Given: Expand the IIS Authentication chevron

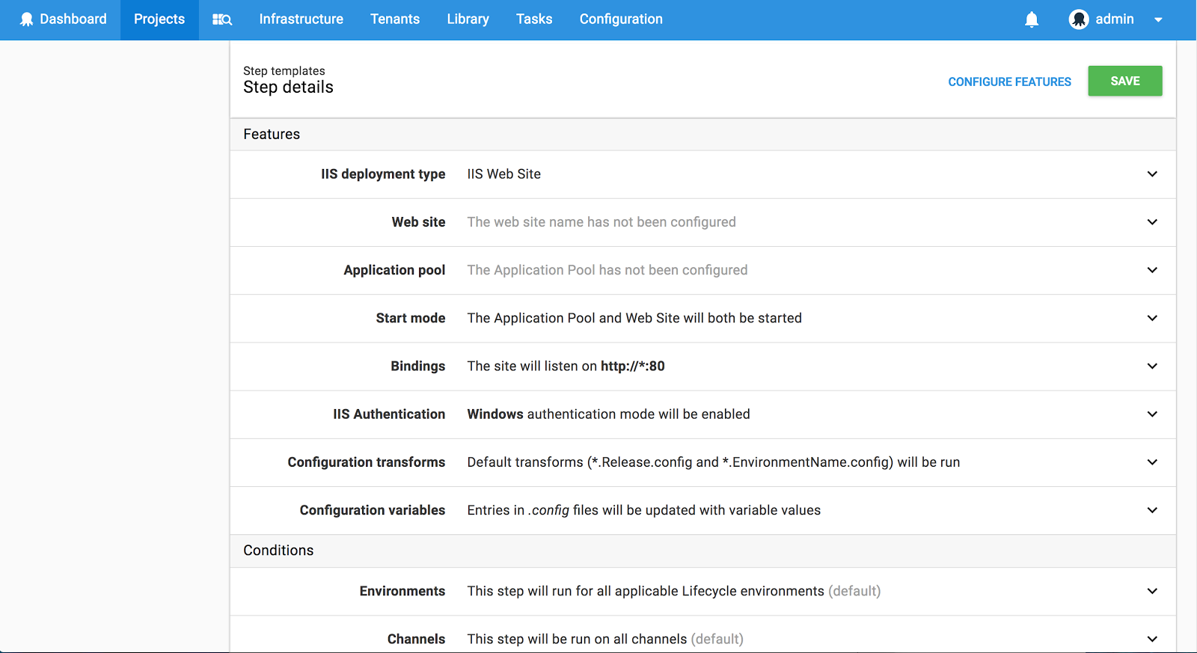Looking at the screenshot, I should coord(1152,414).
